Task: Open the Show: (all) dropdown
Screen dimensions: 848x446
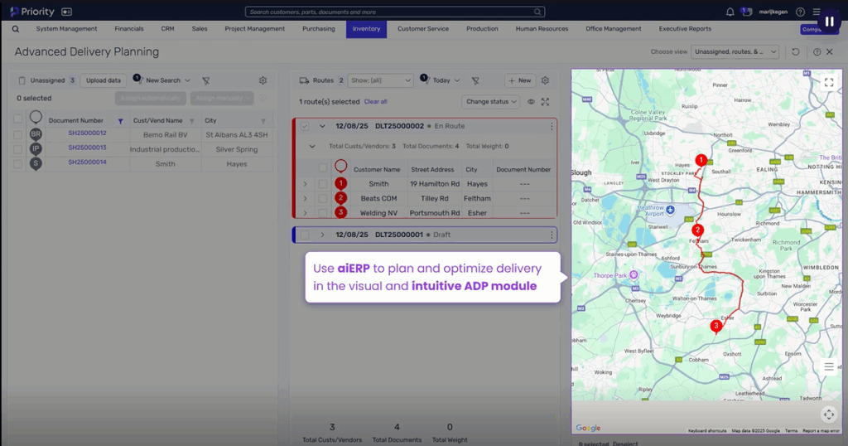Action: [x=380, y=80]
